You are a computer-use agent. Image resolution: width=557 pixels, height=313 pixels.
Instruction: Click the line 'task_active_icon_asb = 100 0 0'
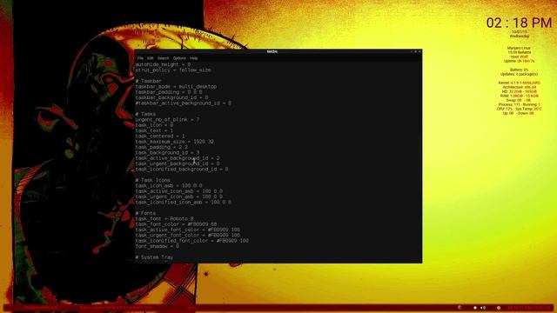[179, 191]
